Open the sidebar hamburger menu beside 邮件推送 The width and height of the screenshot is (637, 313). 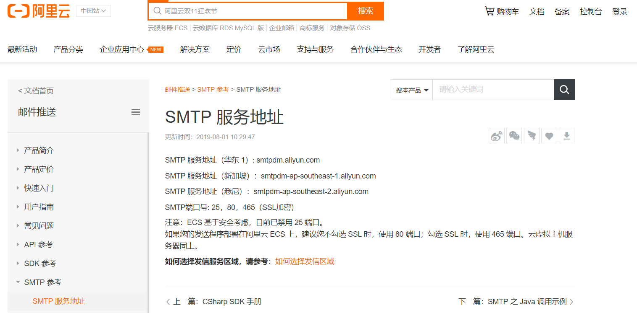pyautogui.click(x=135, y=112)
